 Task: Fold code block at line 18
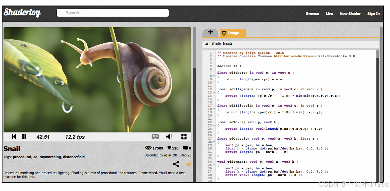[214, 109]
